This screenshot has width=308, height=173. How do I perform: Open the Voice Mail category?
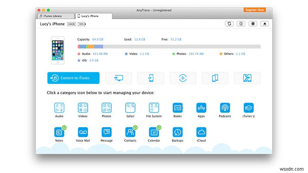tap(83, 132)
